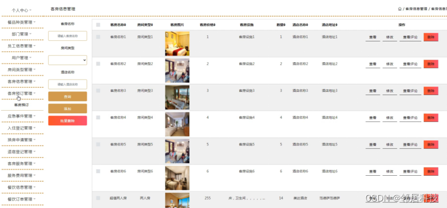Click 查看 for 客房名称6 row
This screenshot has height=208, width=447.
pos(372,171)
